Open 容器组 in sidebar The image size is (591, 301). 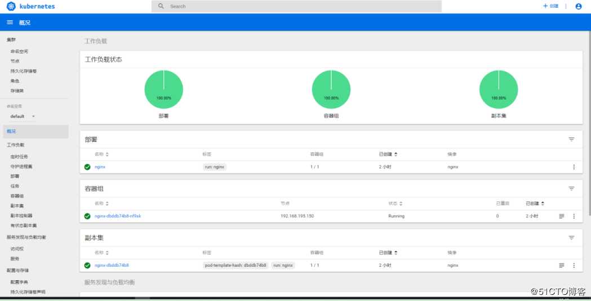(17, 196)
